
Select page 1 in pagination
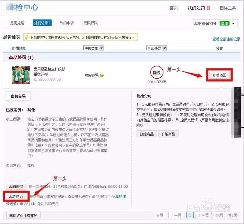190,215
